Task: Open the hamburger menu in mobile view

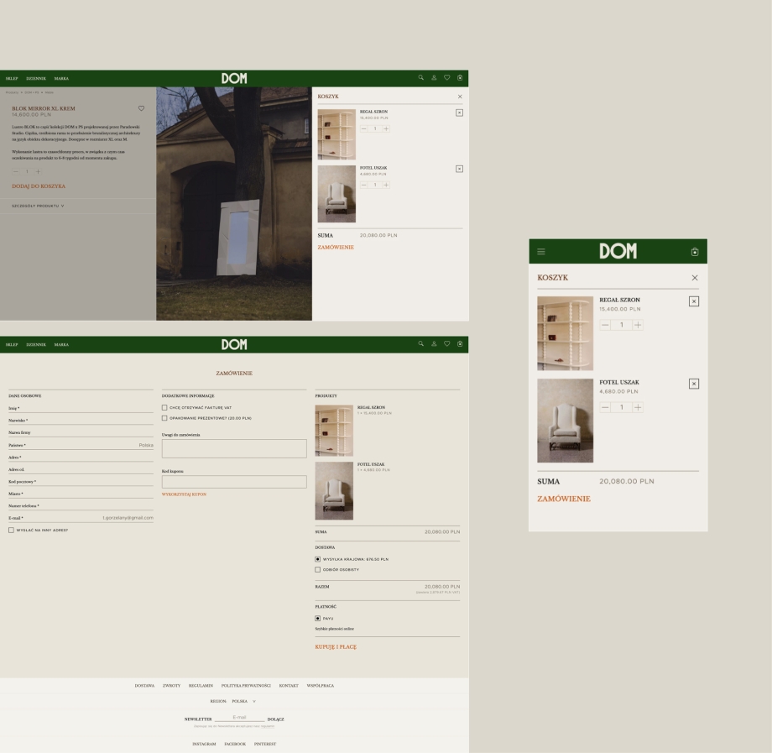Action: (x=541, y=252)
